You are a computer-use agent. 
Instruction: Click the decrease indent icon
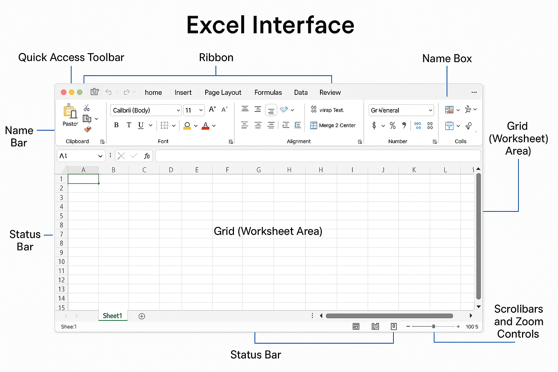coord(286,125)
